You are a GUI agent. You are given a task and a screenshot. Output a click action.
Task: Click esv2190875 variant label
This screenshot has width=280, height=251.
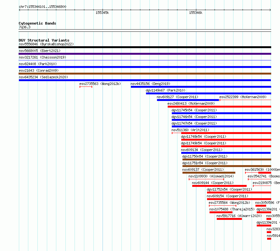click(266, 183)
